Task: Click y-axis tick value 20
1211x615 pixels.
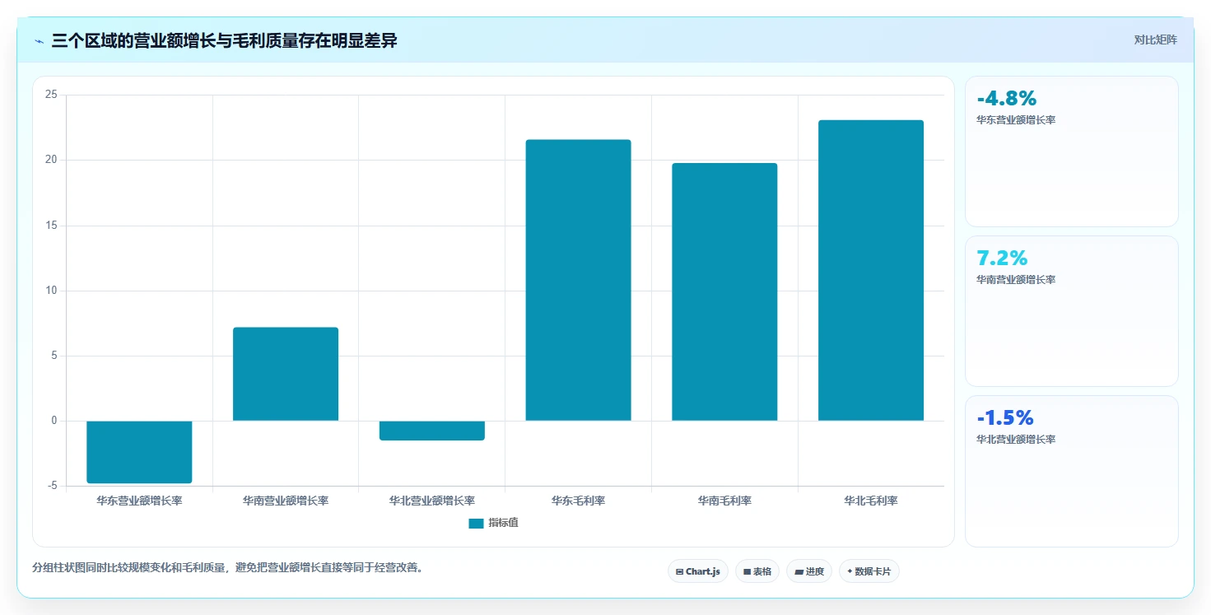Action: pyautogui.click(x=51, y=160)
